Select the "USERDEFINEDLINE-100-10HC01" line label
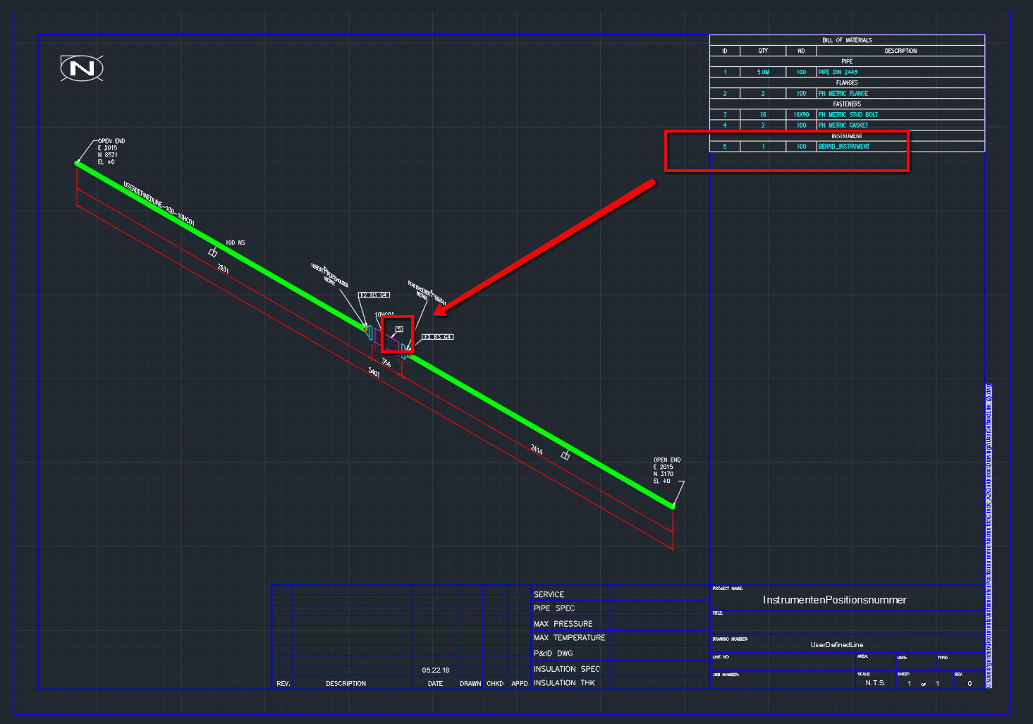Image resolution: width=1033 pixels, height=724 pixels. click(159, 204)
